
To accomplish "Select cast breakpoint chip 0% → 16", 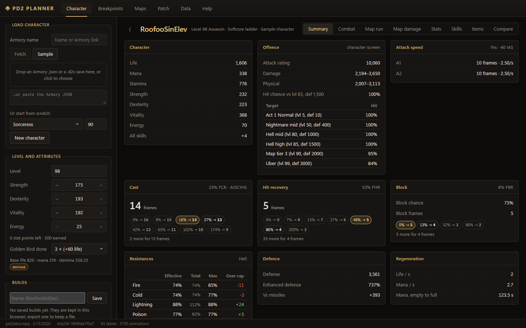I will [141, 220].
